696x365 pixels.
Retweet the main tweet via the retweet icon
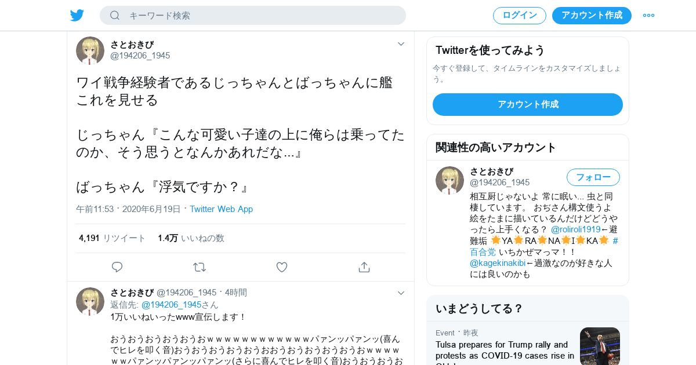(200, 267)
